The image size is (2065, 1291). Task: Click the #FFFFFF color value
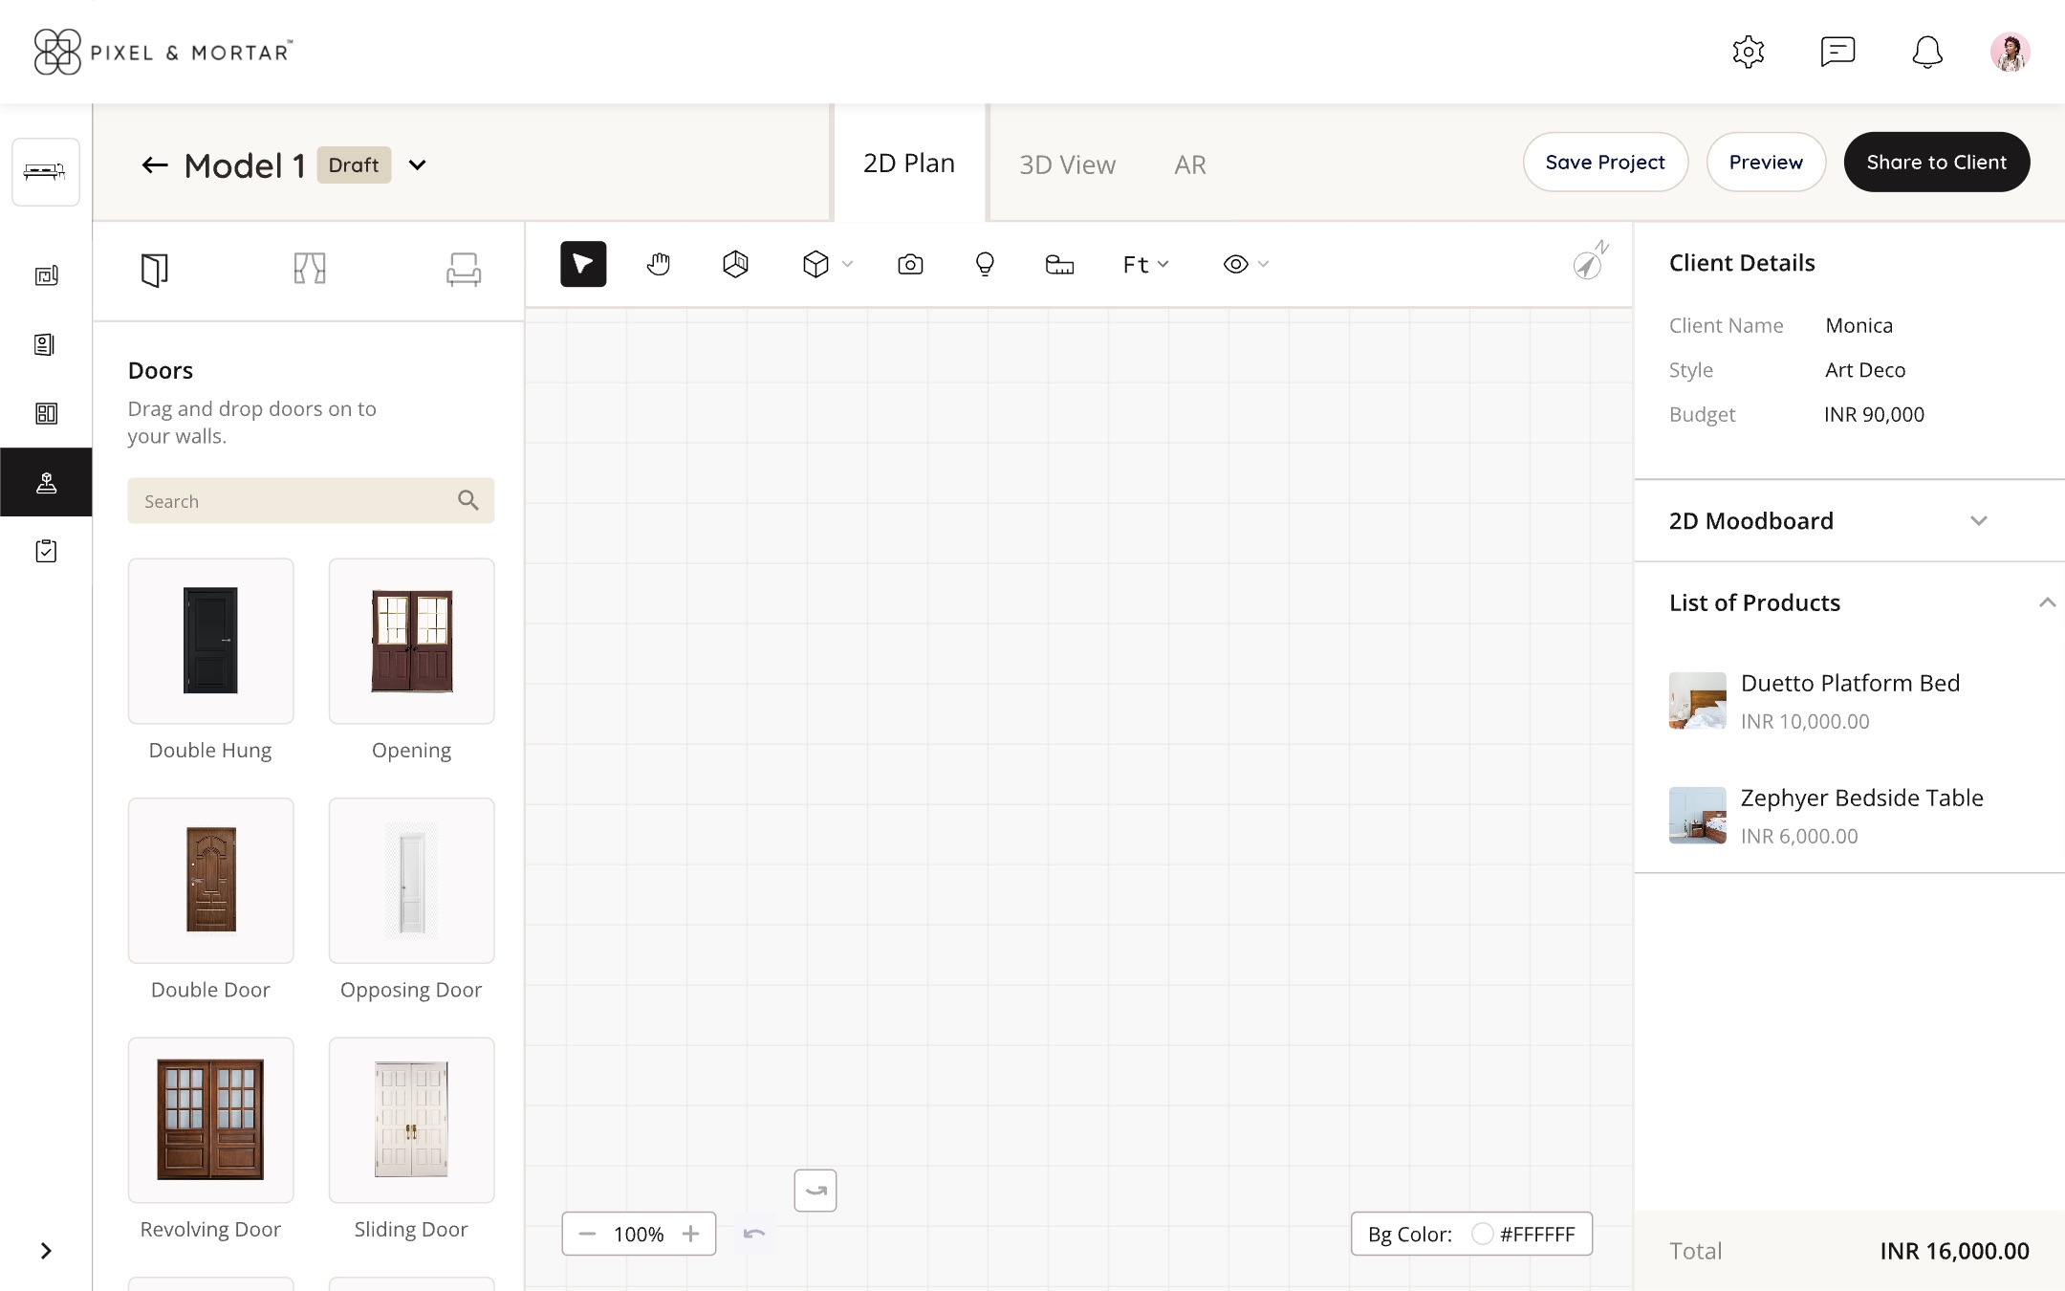[x=1537, y=1235]
